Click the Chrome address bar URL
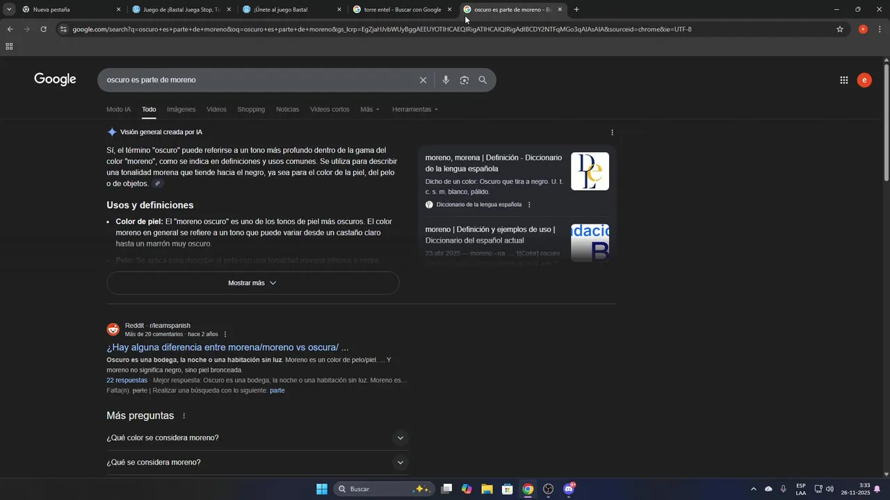 382,29
